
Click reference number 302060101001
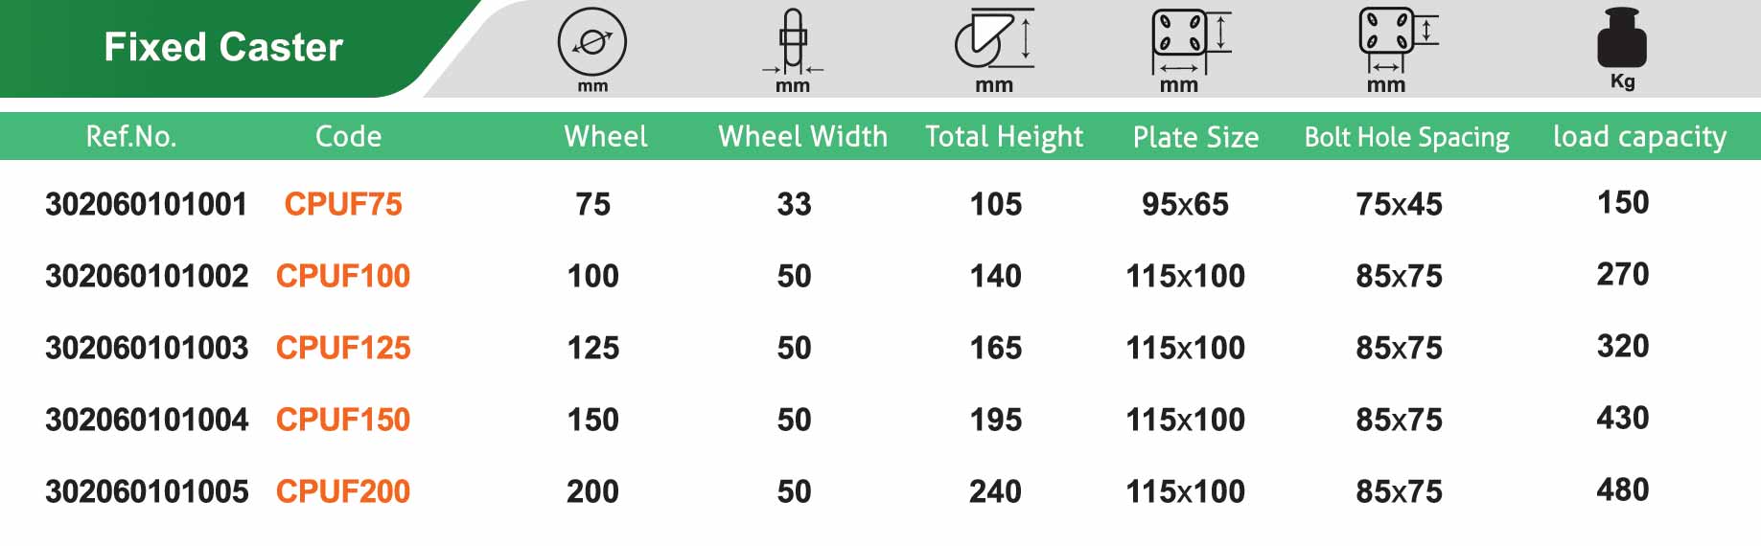pyautogui.click(x=146, y=204)
